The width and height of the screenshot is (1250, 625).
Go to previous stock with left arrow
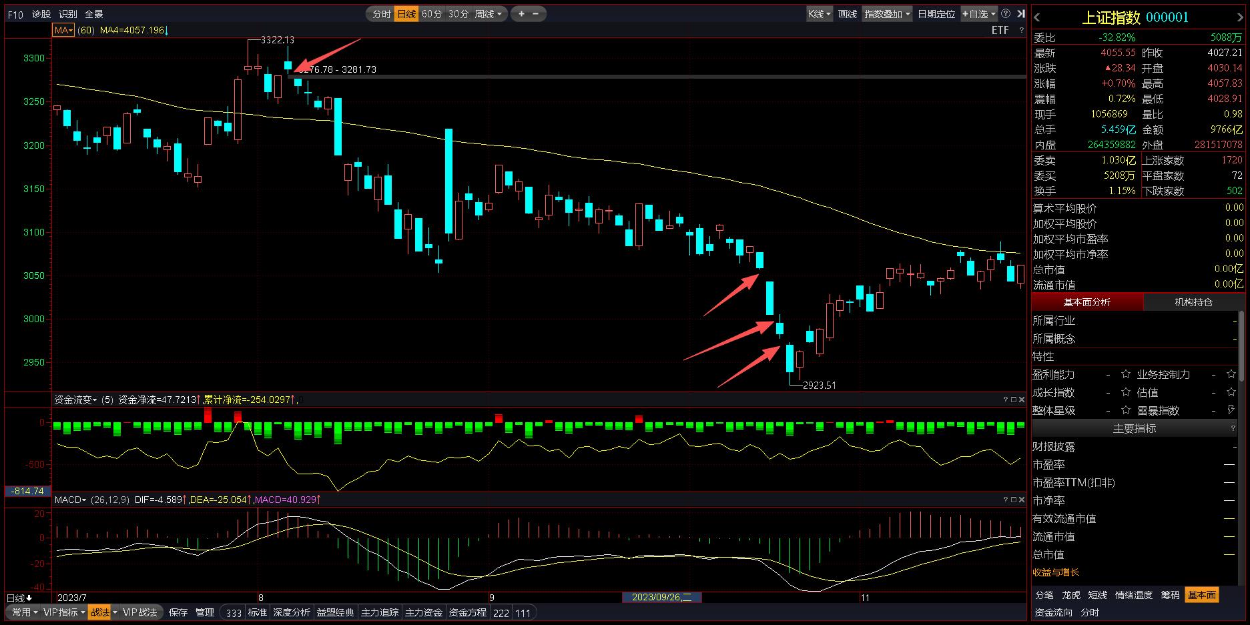[x=1037, y=18]
